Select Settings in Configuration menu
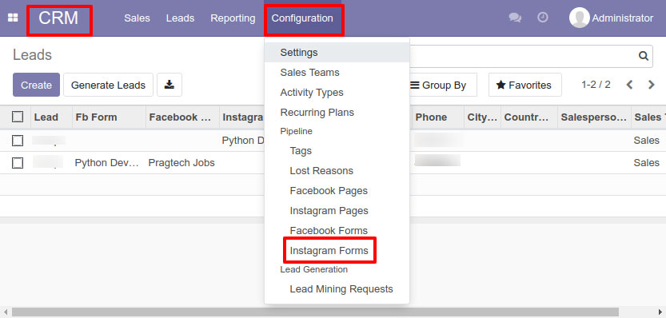 pyautogui.click(x=337, y=53)
